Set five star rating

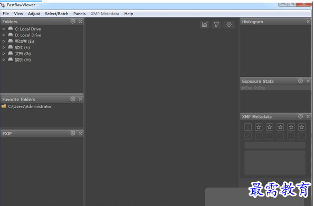pyautogui.click(x=302, y=127)
